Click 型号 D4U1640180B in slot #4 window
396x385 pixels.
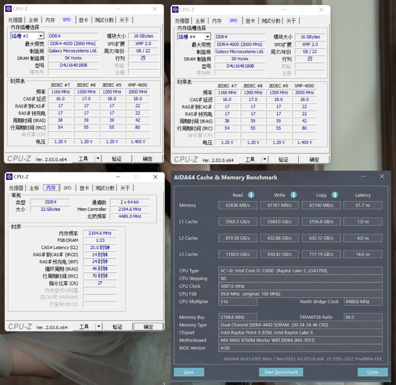[x=240, y=66]
